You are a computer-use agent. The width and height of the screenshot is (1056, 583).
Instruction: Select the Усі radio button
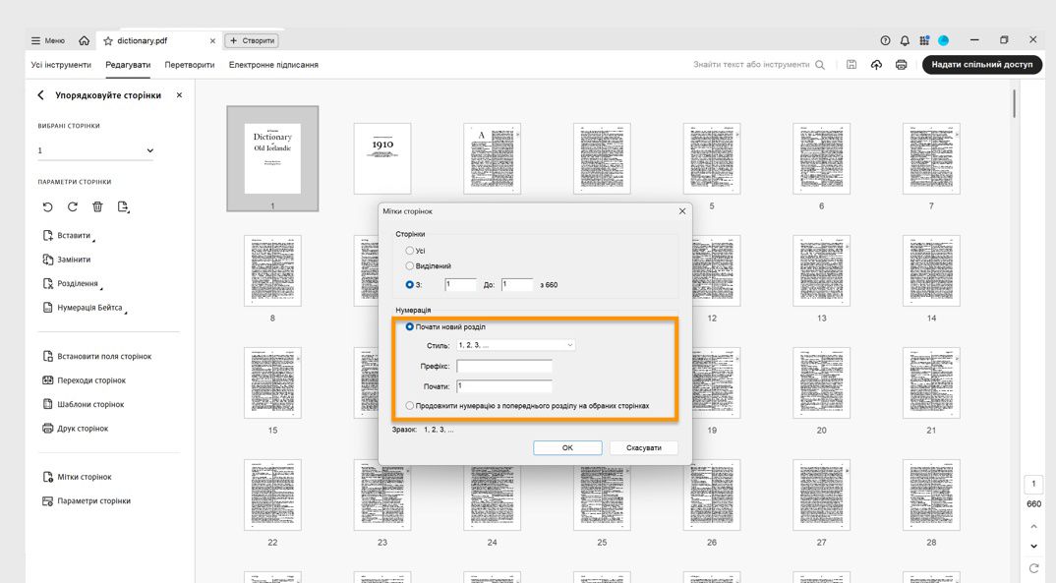pos(409,251)
